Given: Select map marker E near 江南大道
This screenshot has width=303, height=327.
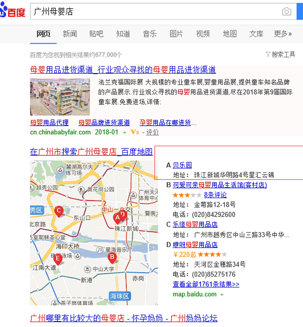Looking at the screenshot, I should pyautogui.click(x=58, y=259).
